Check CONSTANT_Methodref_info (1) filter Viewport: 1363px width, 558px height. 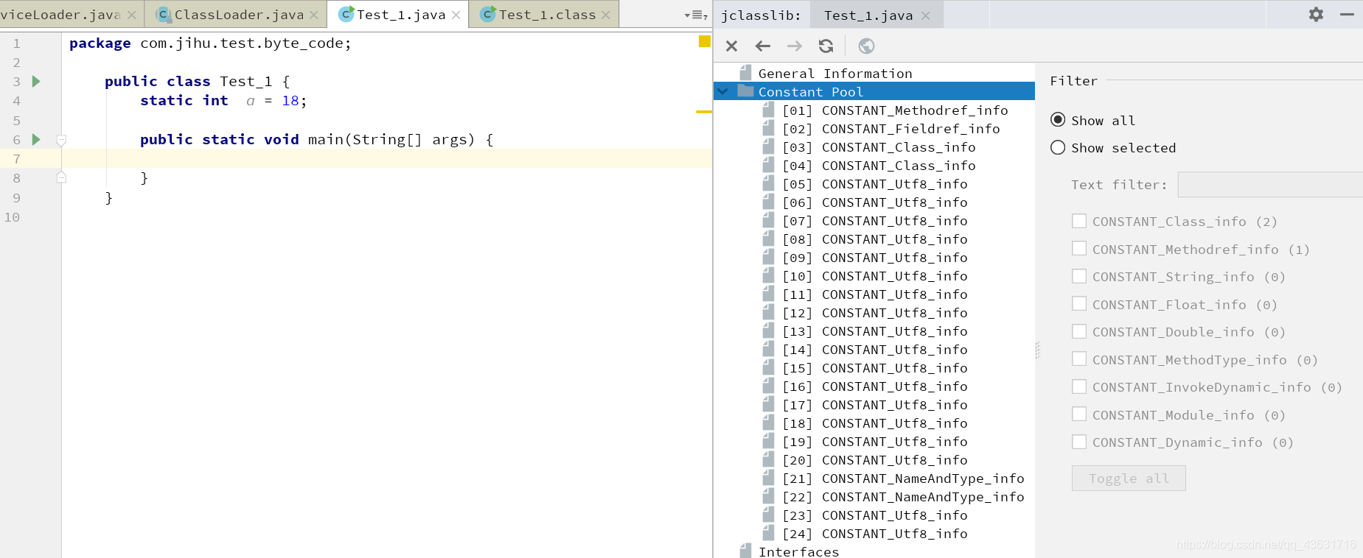coord(1079,248)
